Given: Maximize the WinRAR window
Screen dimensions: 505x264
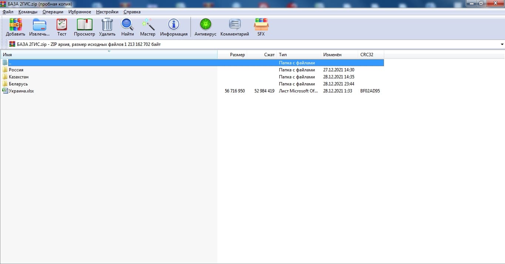Looking at the screenshot, I should pyautogui.click(x=481, y=3).
